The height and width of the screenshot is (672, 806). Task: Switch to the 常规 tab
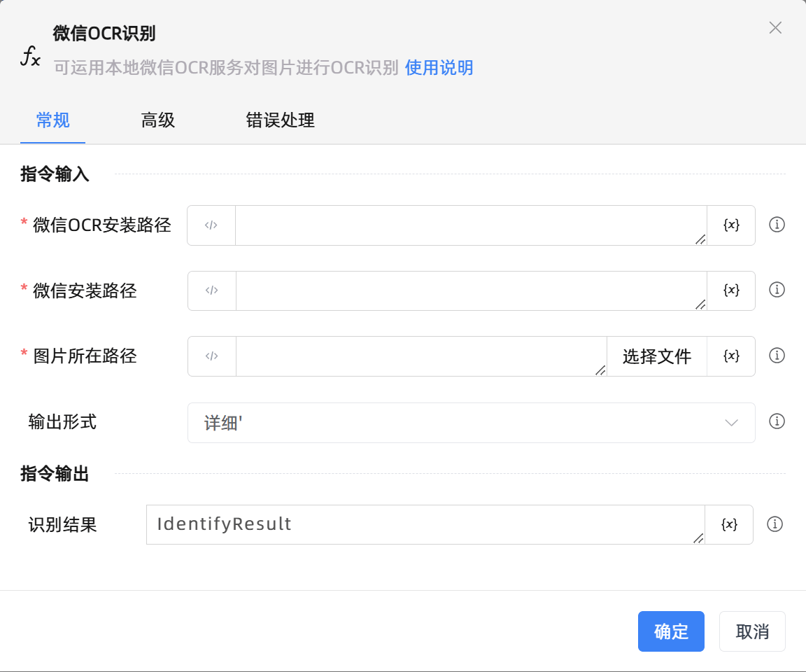click(53, 120)
